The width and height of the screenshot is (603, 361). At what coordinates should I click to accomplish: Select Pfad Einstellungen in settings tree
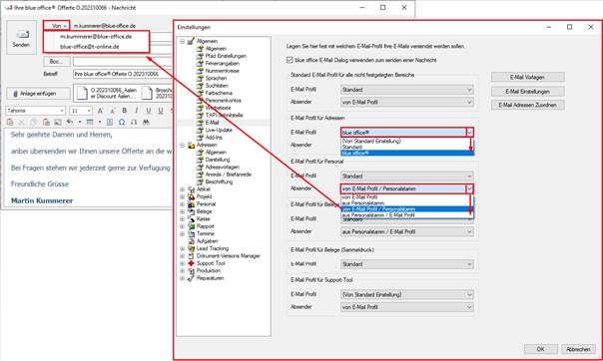click(226, 56)
